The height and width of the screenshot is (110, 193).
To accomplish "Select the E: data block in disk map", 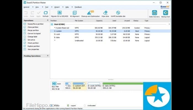I will (x=122, y=86).
